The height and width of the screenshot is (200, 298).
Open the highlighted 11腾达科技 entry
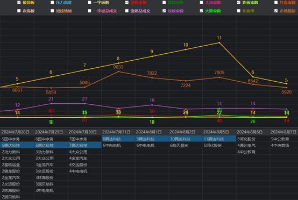click(214, 139)
